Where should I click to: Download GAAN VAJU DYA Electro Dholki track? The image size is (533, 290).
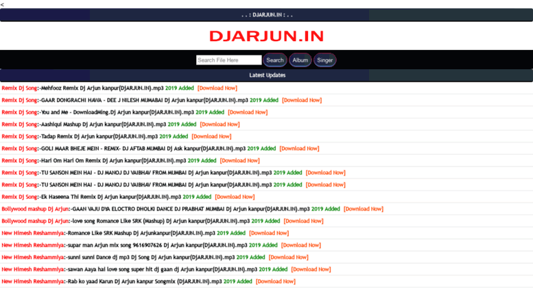363,209
